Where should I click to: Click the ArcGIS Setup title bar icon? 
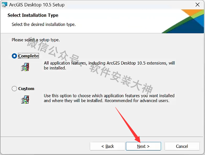(4, 5)
